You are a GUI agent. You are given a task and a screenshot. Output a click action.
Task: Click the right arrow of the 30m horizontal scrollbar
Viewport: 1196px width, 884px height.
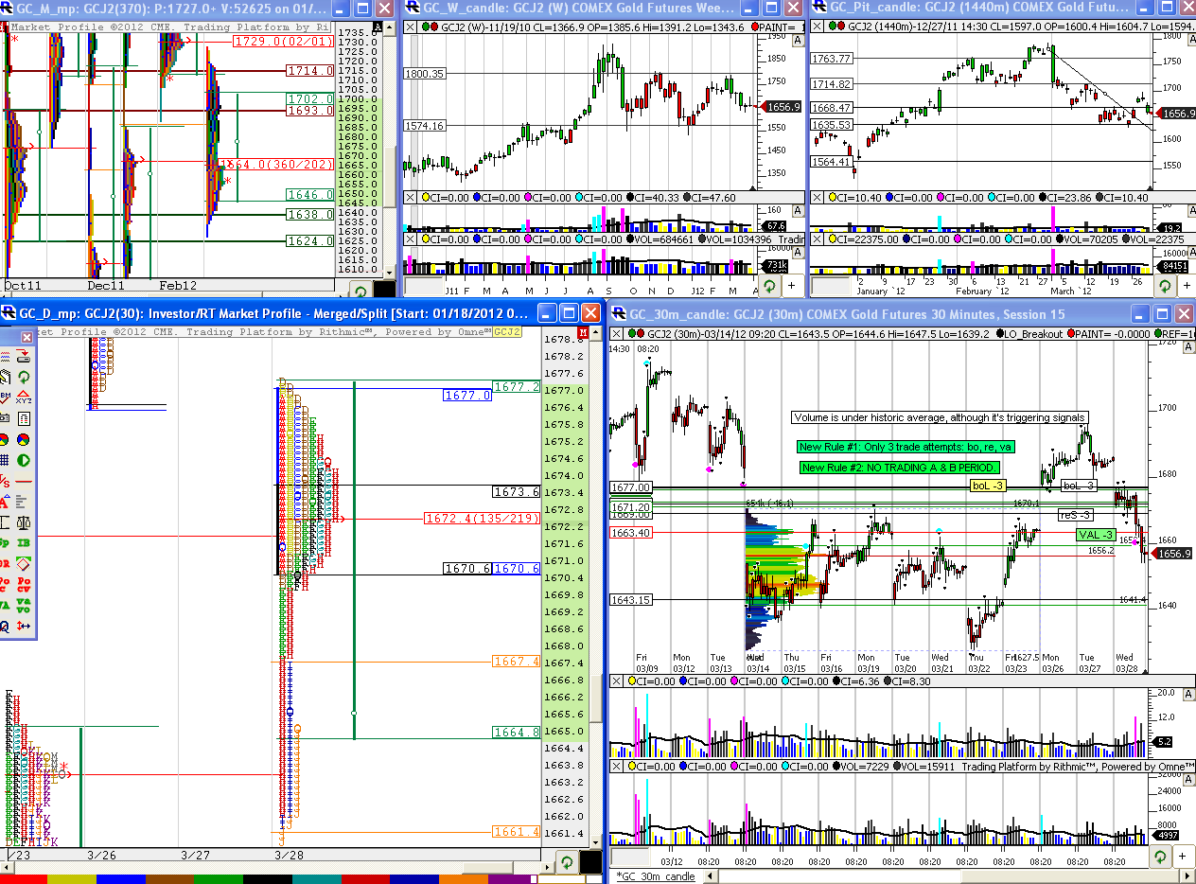(x=1189, y=876)
